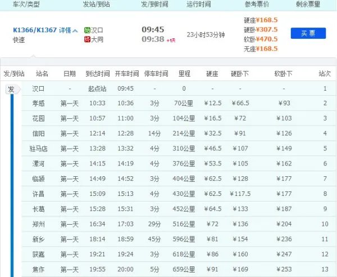This screenshot has height=277, width=337.
Task: Click the 快速 train type label
Action: click(19, 40)
